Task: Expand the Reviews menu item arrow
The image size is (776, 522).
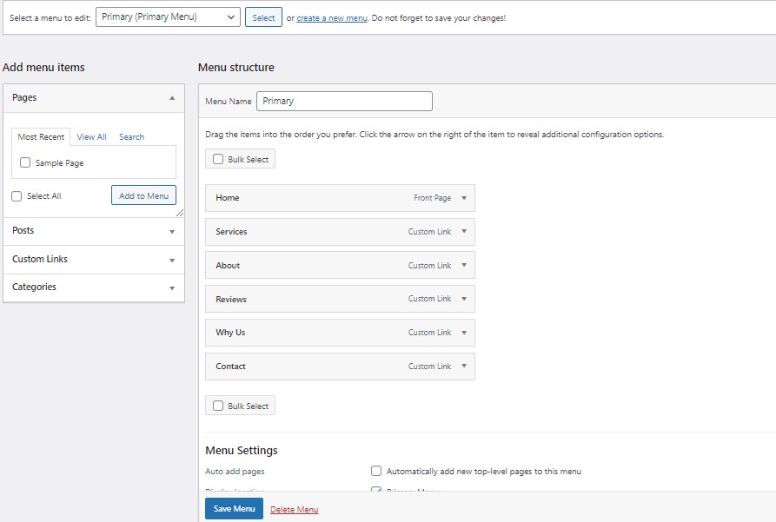Action: pyautogui.click(x=464, y=299)
